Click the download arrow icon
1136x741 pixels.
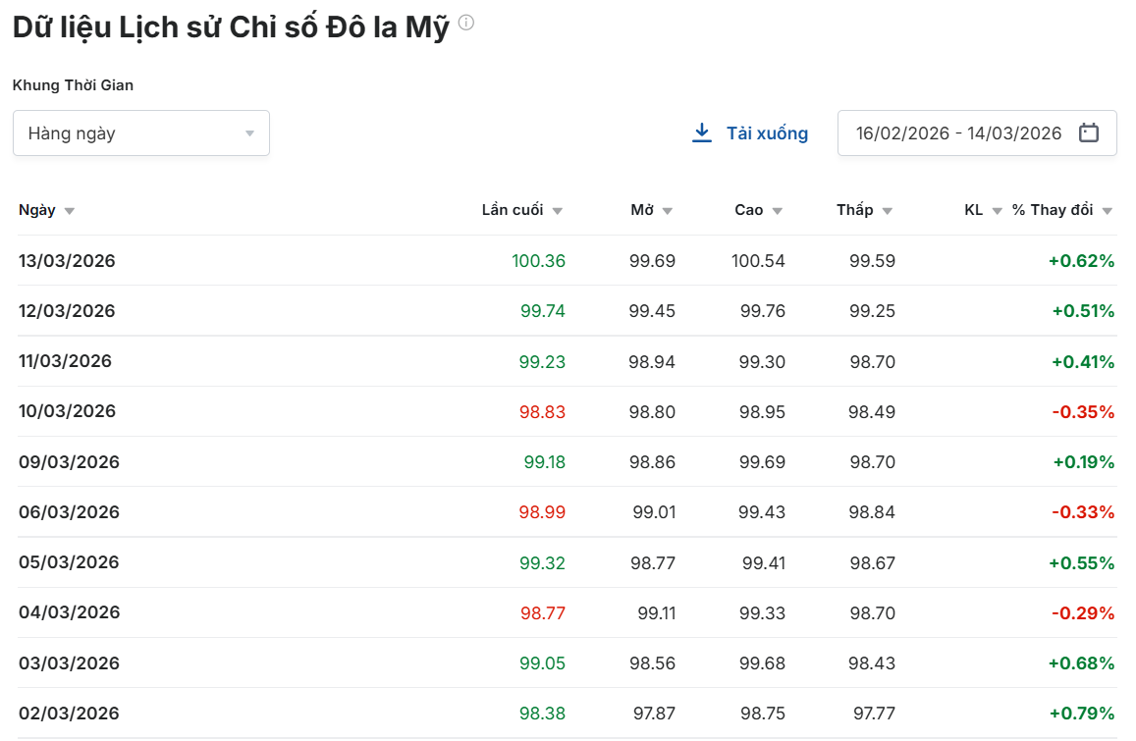[x=702, y=132]
